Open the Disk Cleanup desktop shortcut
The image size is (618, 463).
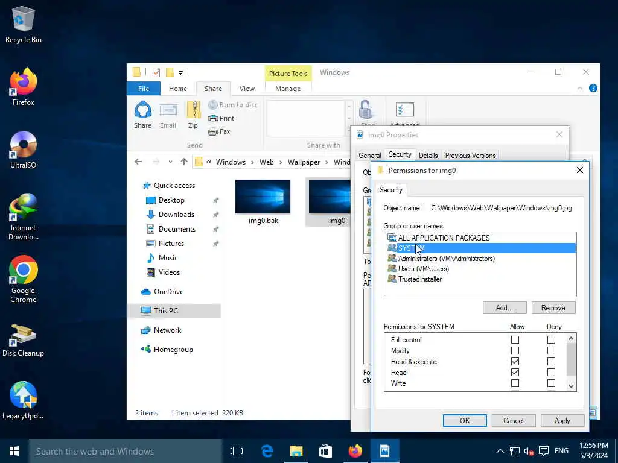click(x=24, y=340)
